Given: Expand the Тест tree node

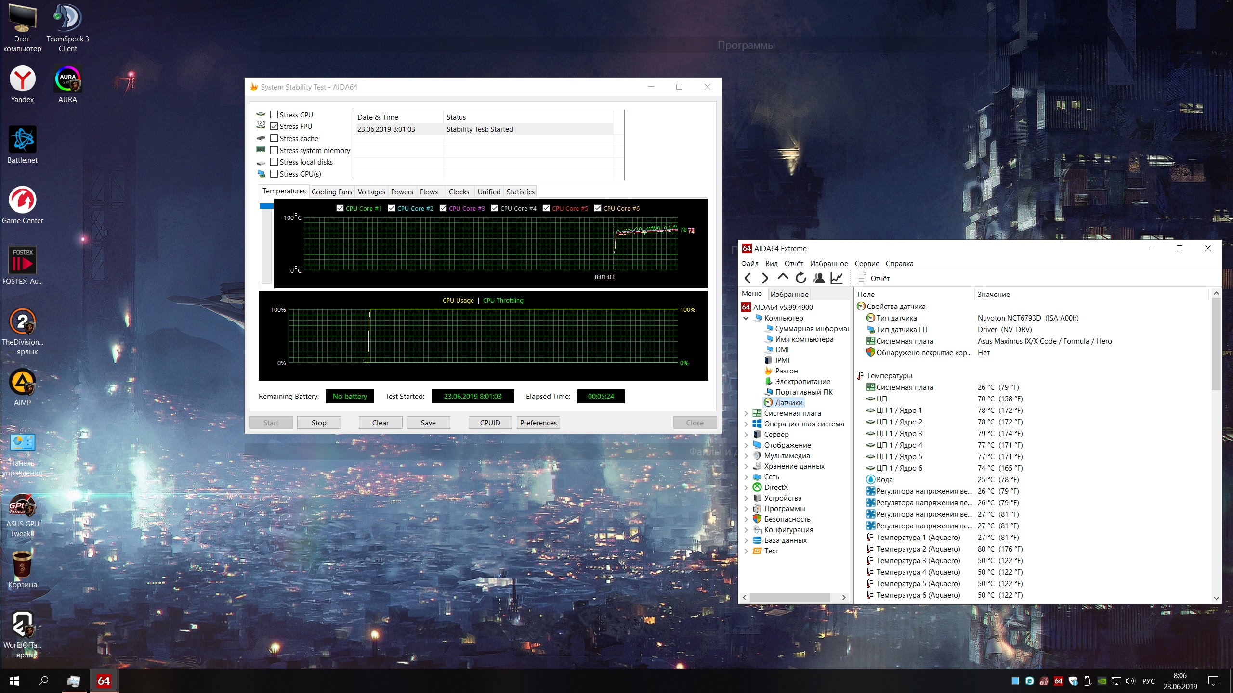Looking at the screenshot, I should pyautogui.click(x=746, y=551).
